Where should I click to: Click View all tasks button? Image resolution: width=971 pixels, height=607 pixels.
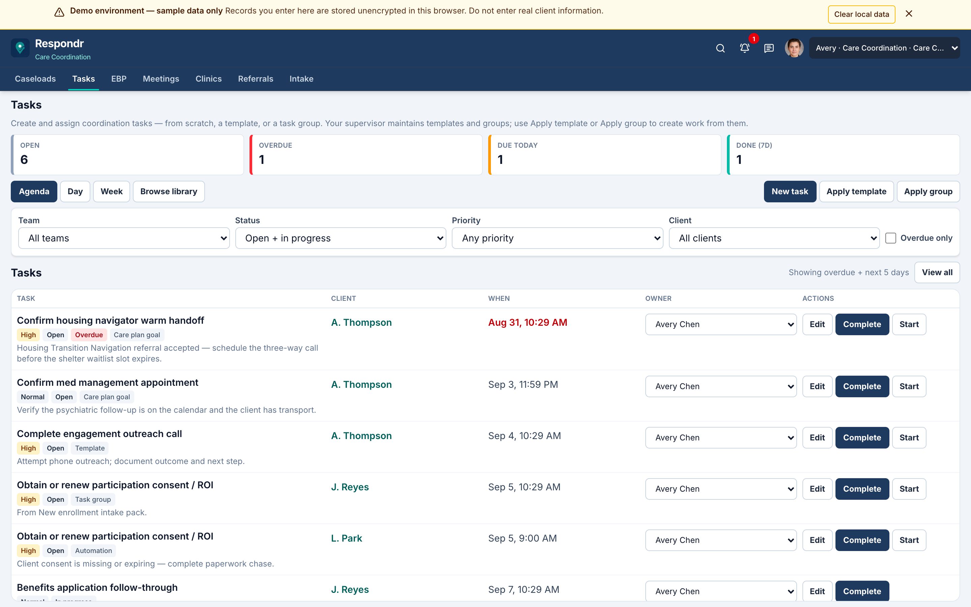point(937,272)
